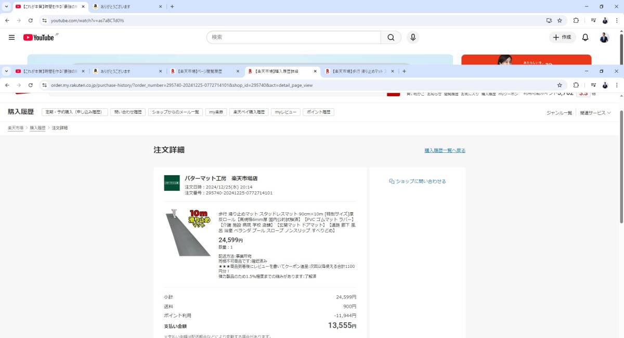
Task: Reload page in back YouTube window
Action: [x=31, y=20]
